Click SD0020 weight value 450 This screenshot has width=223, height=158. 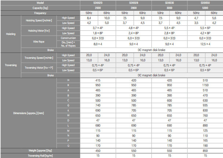[98, 151]
